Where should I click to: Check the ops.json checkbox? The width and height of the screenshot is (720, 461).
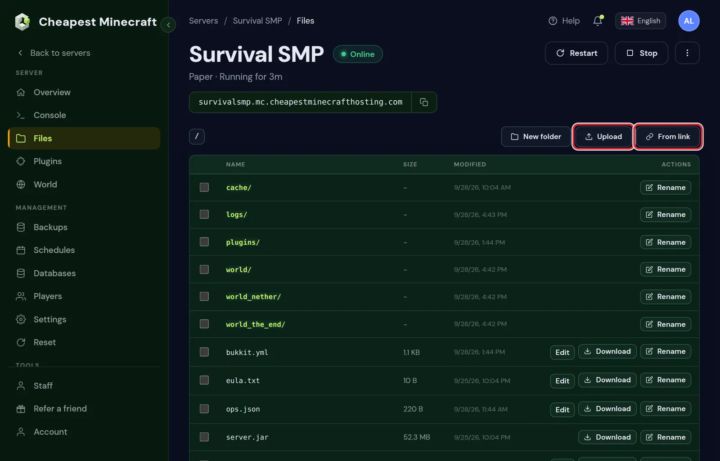204,409
